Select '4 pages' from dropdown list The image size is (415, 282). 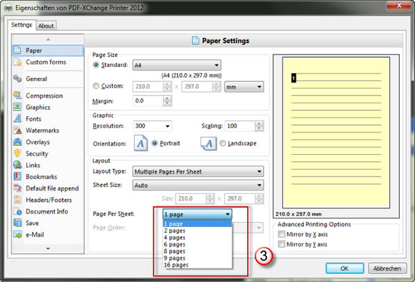click(x=197, y=237)
